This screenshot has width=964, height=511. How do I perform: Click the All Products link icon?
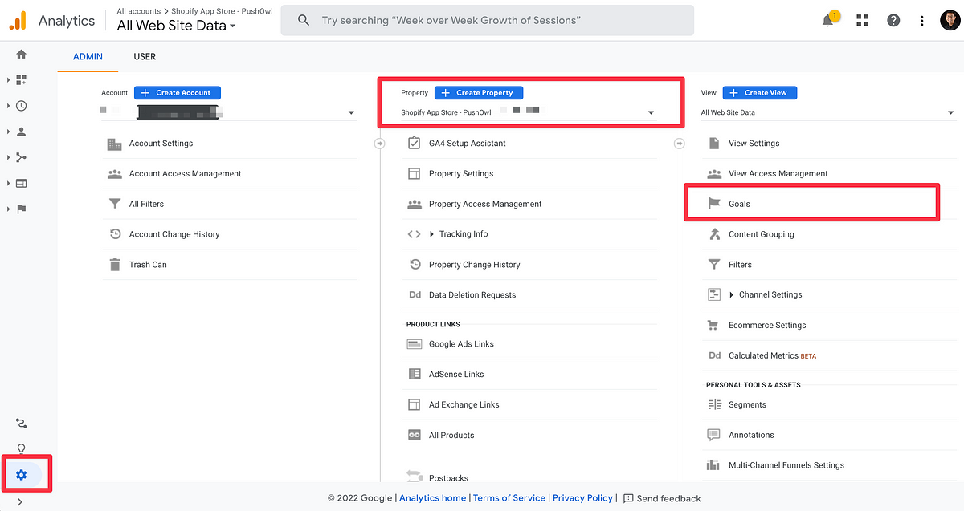pyautogui.click(x=415, y=435)
